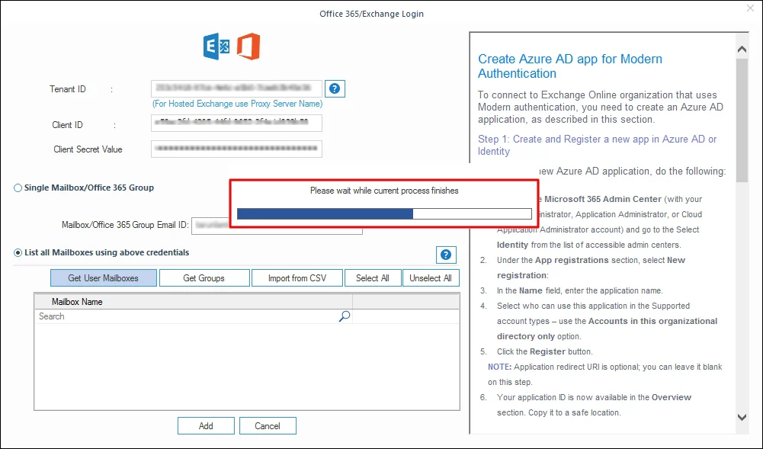Click the Tenant ID input field
The height and width of the screenshot is (449, 763).
coord(236,88)
